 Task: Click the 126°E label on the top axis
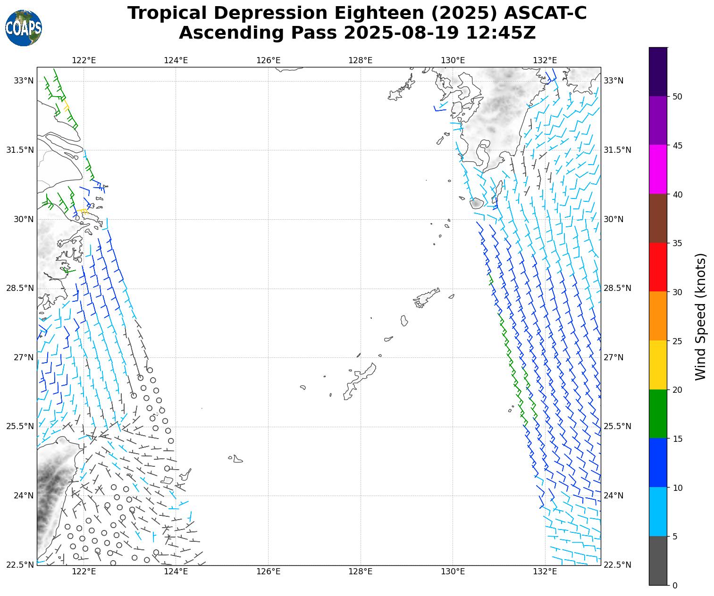coord(268,60)
